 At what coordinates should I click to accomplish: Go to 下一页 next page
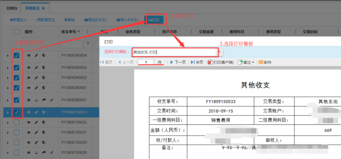pos(178,62)
